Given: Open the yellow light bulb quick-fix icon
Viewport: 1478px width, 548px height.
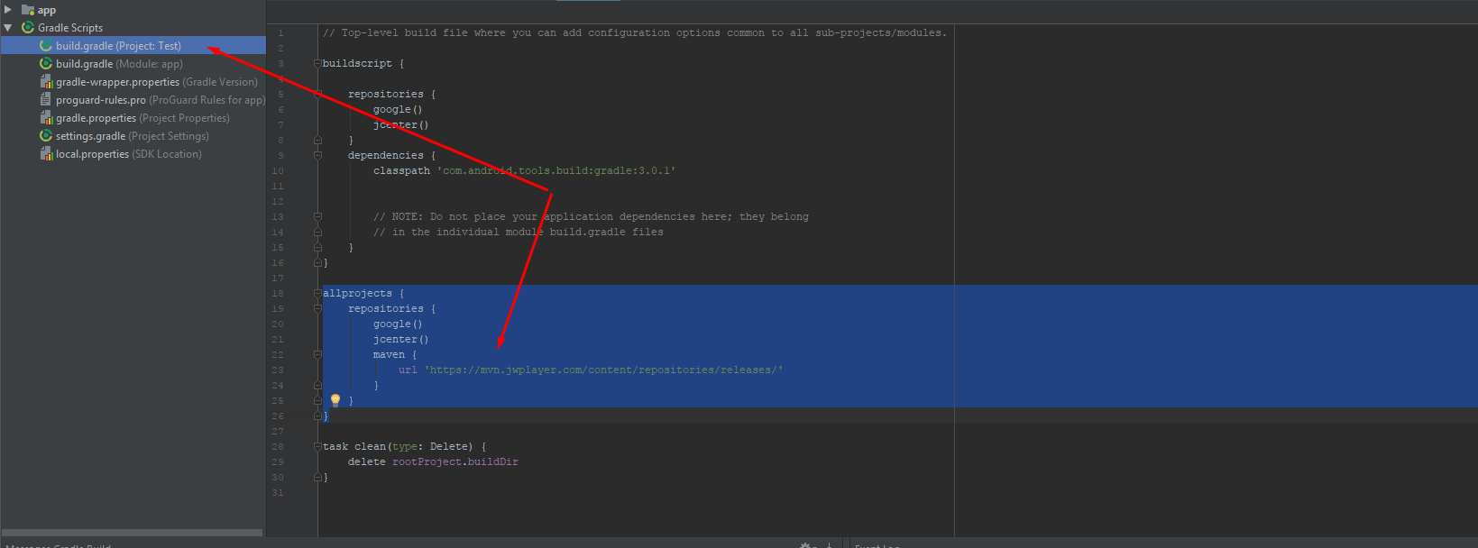Looking at the screenshot, I should point(335,400).
